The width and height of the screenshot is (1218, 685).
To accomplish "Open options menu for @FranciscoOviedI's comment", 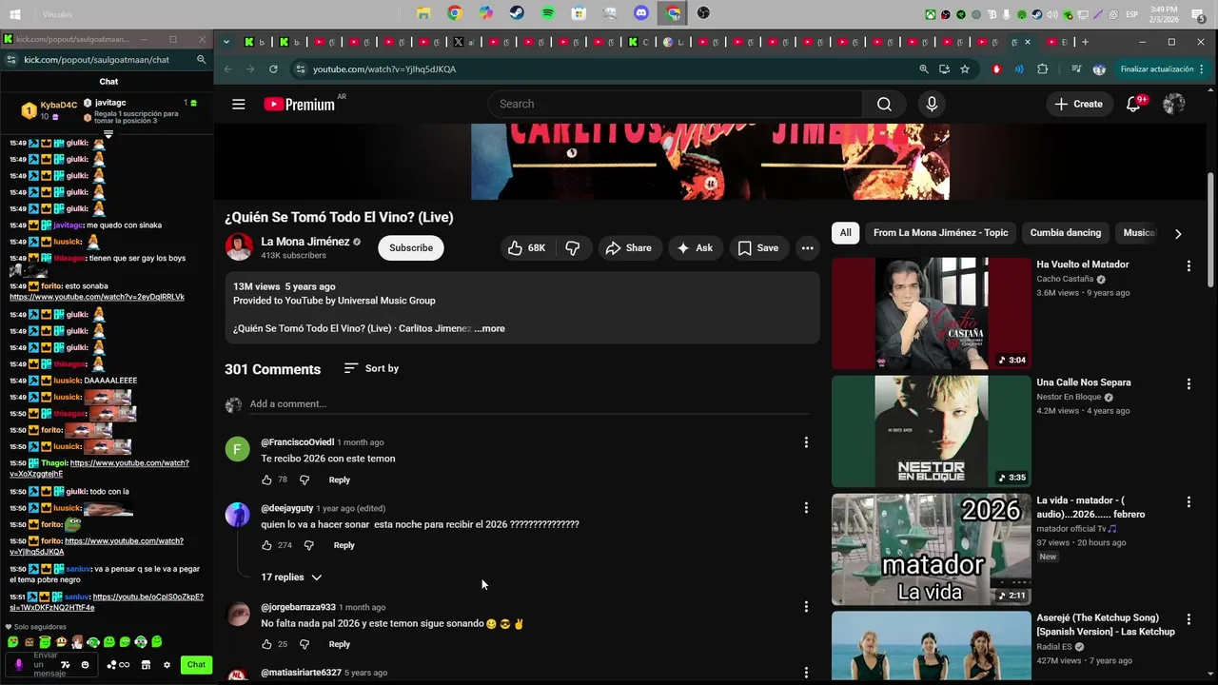I will coord(806,442).
